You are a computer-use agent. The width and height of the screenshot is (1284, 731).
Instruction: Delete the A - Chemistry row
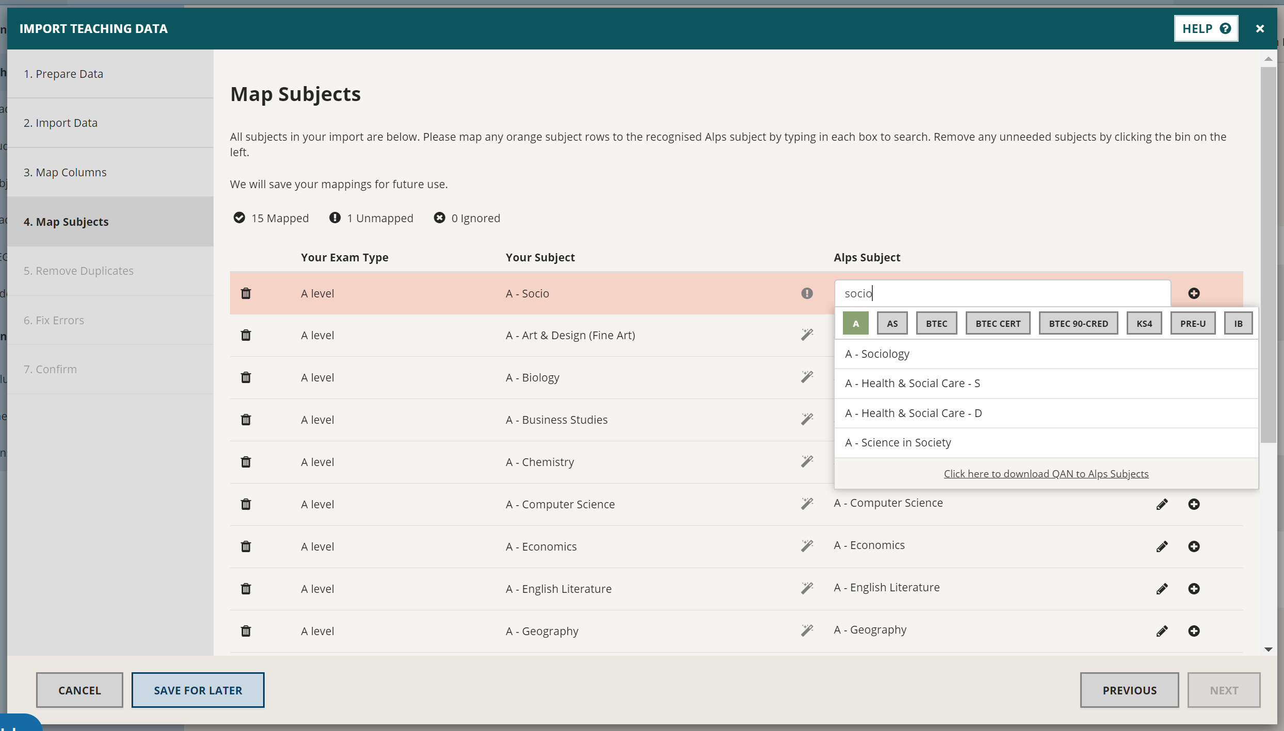(246, 462)
